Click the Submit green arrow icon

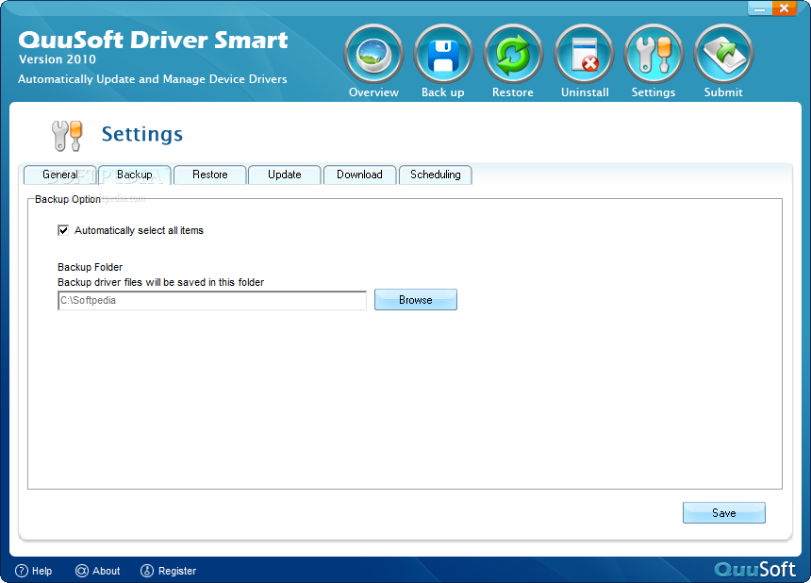coord(723,55)
